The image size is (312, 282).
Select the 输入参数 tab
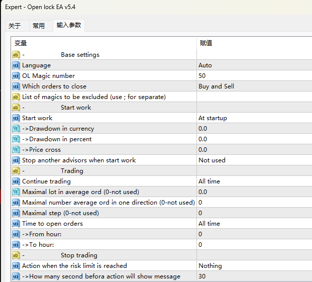(69, 25)
